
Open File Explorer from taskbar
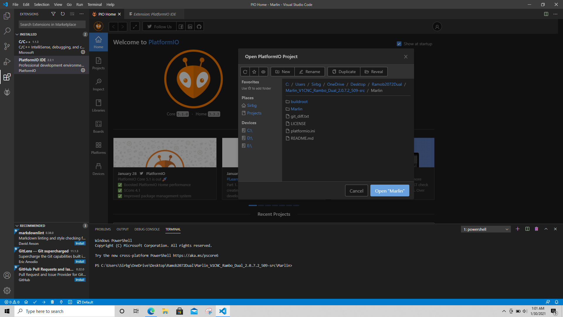click(x=165, y=311)
